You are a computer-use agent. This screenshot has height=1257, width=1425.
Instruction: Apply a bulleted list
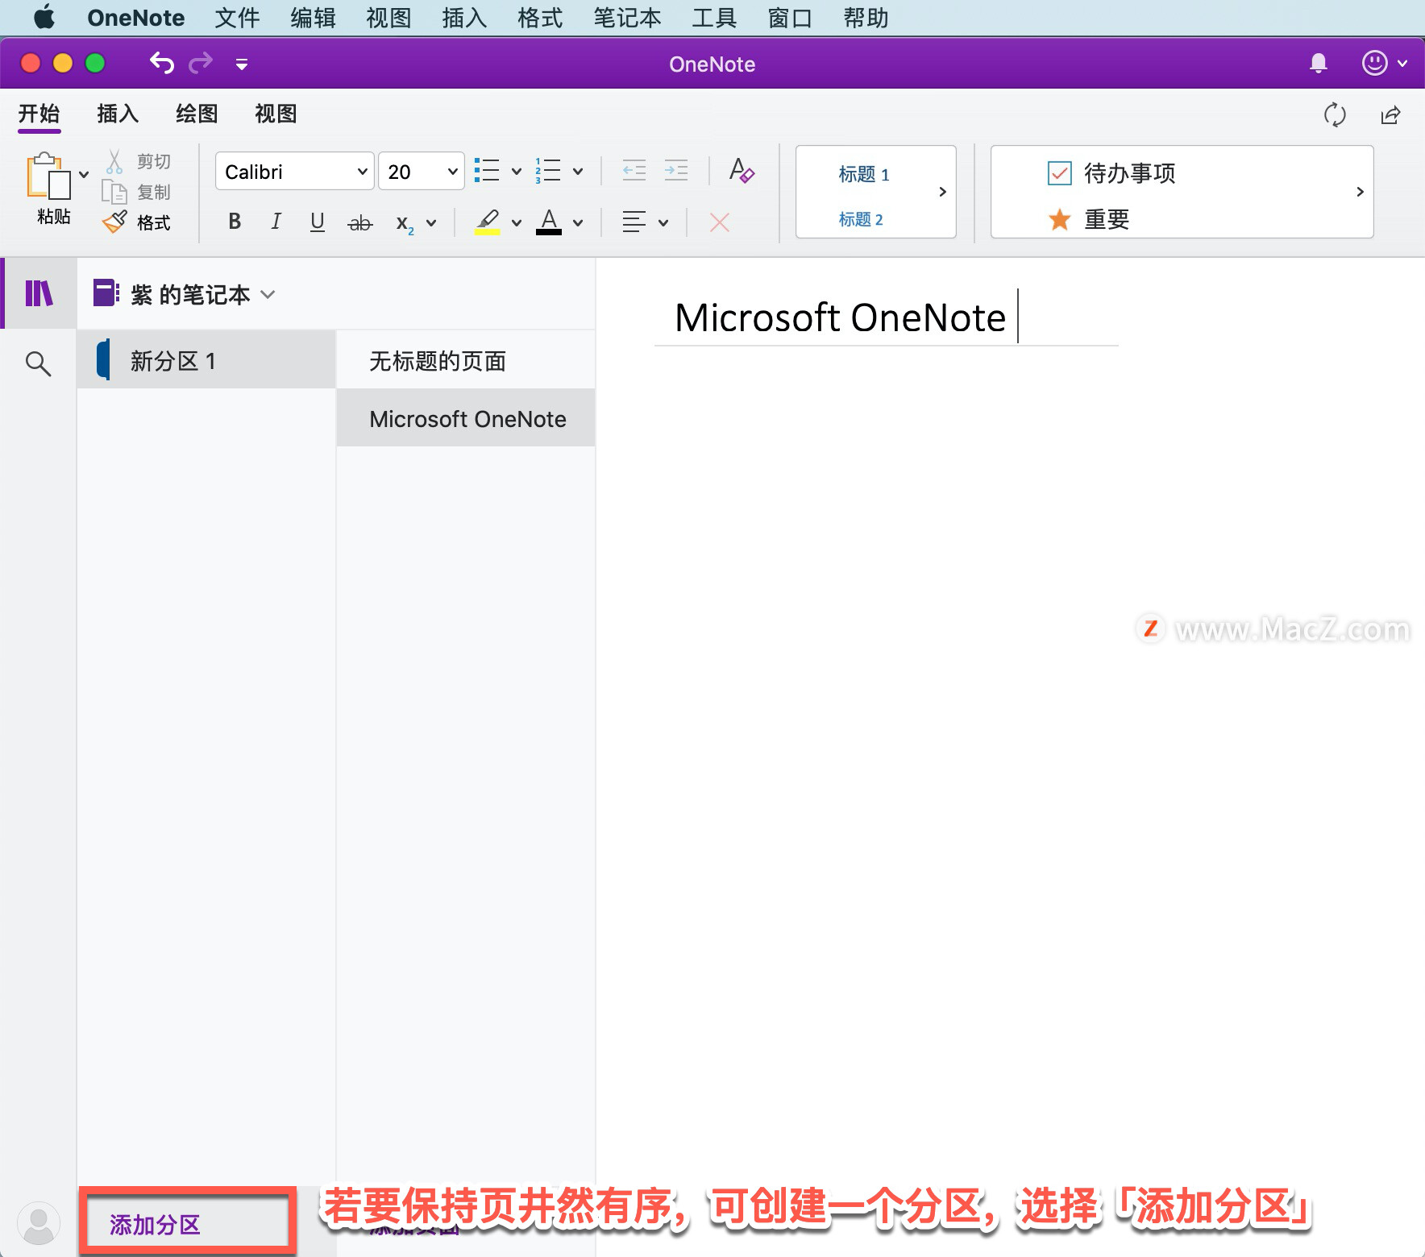click(x=487, y=171)
